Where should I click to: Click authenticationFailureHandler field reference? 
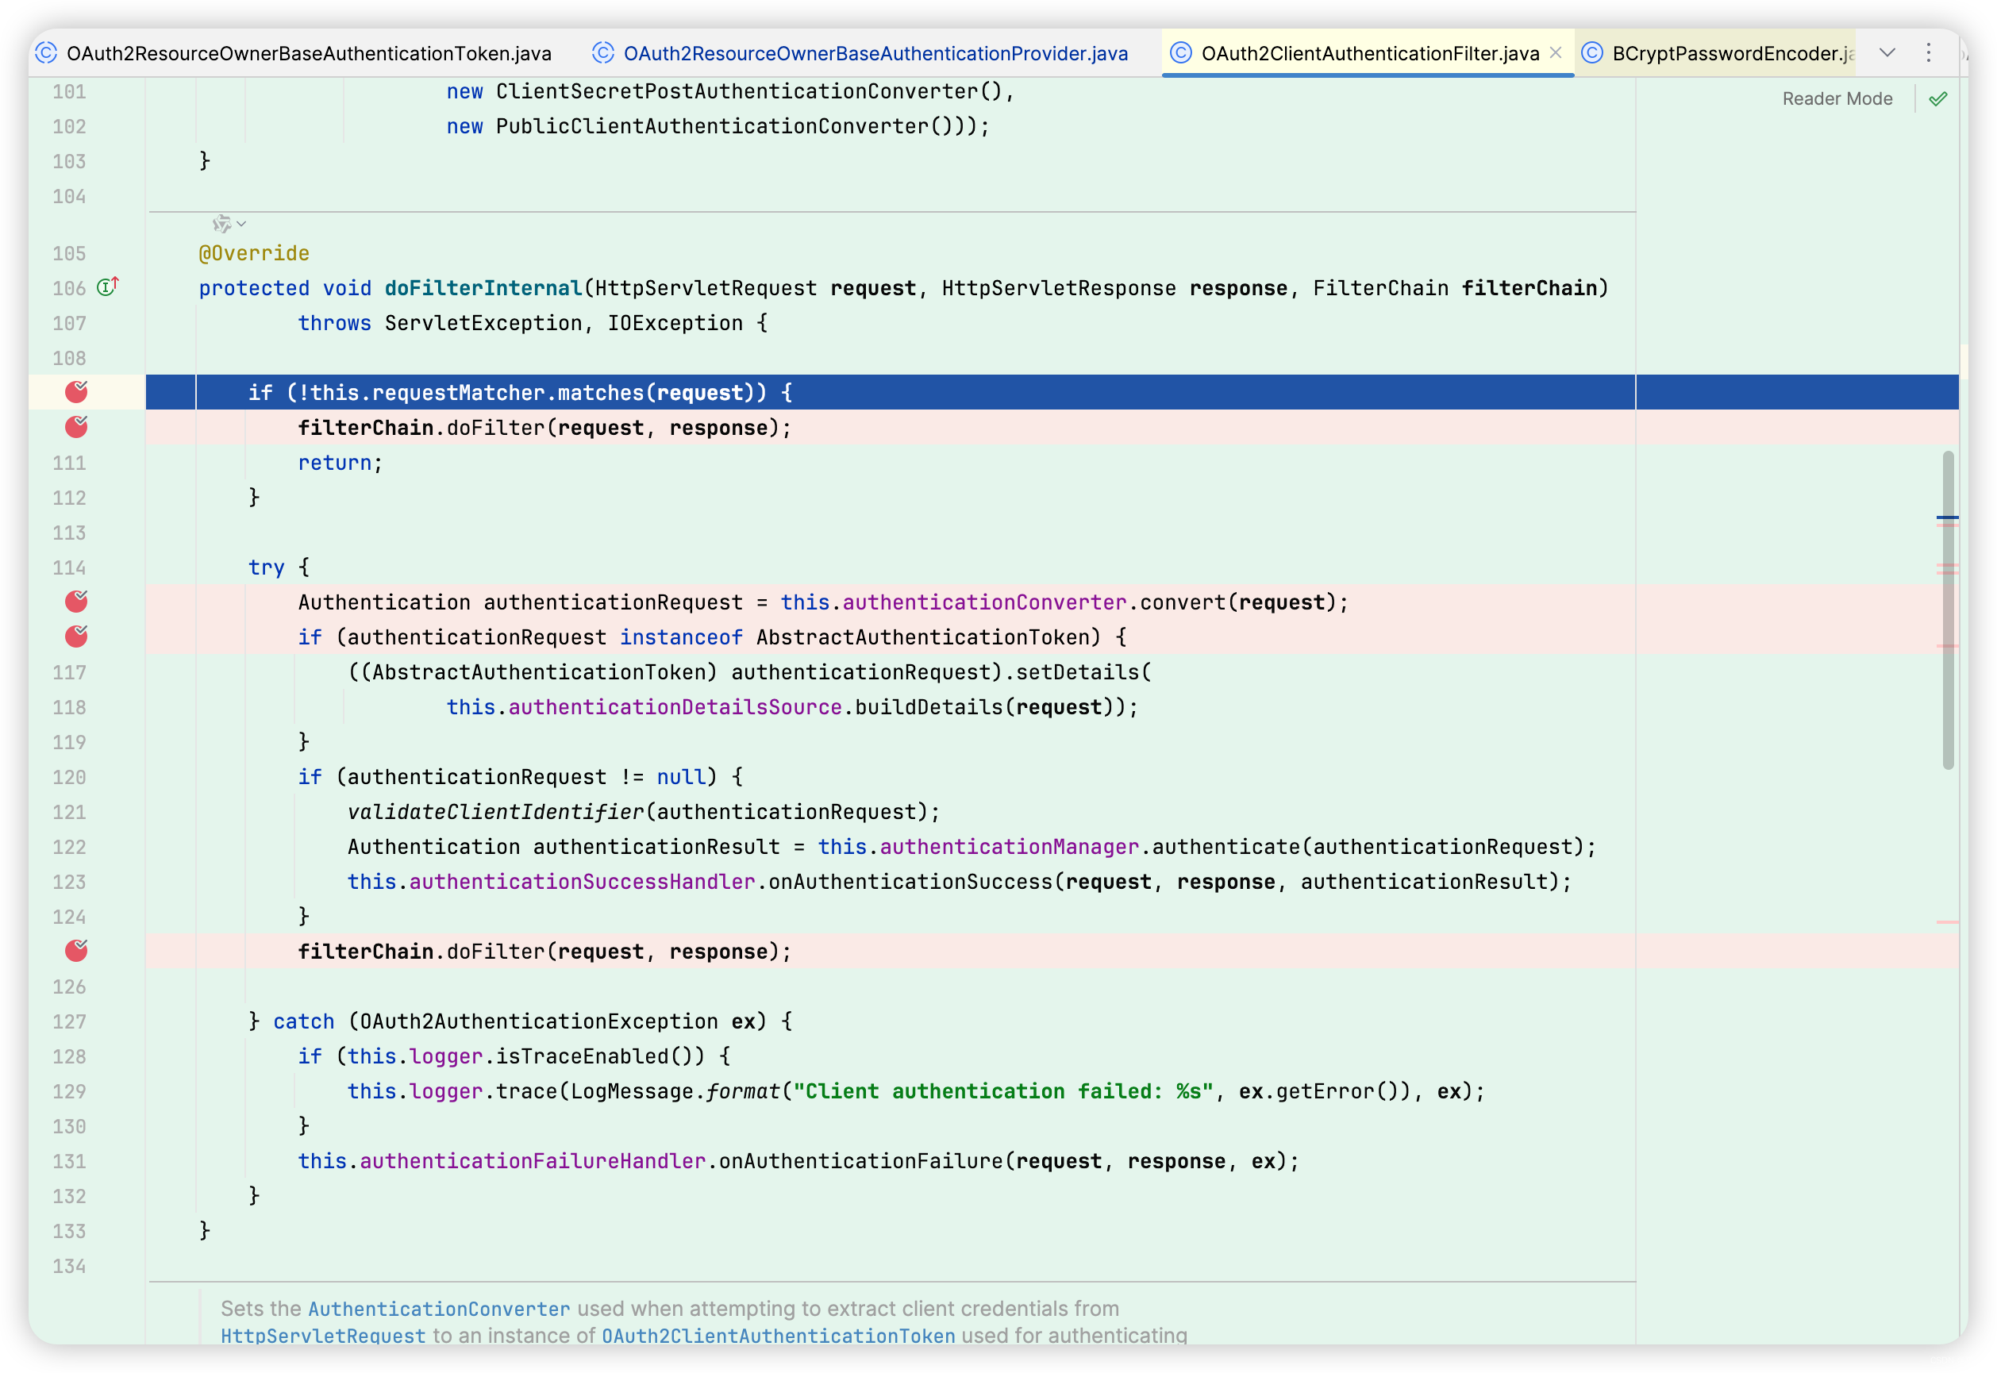(x=533, y=1160)
